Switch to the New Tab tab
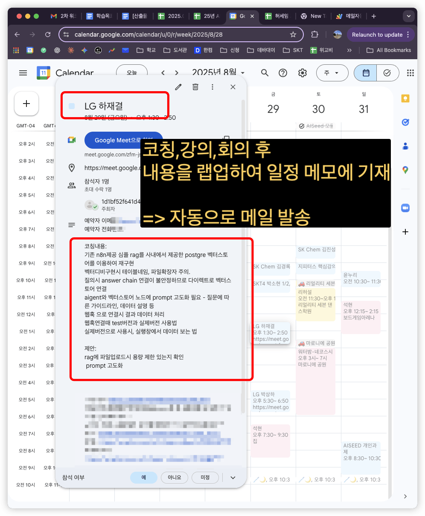This screenshot has width=425, height=516. point(314,16)
